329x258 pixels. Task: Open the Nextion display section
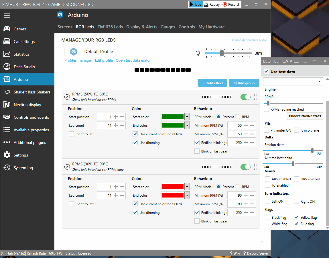point(7,104)
